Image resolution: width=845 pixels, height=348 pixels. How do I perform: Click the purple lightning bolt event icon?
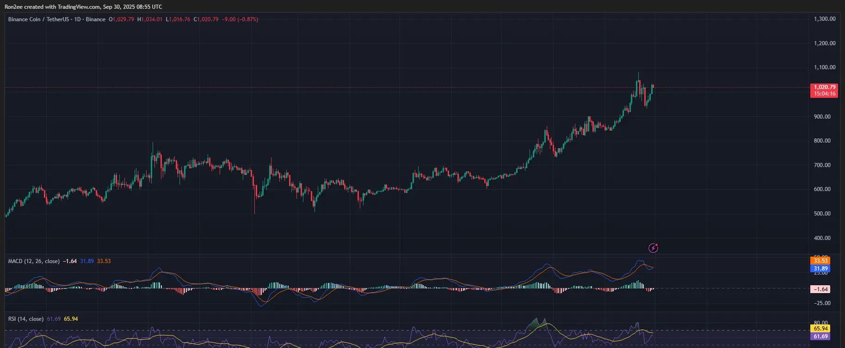click(x=653, y=248)
